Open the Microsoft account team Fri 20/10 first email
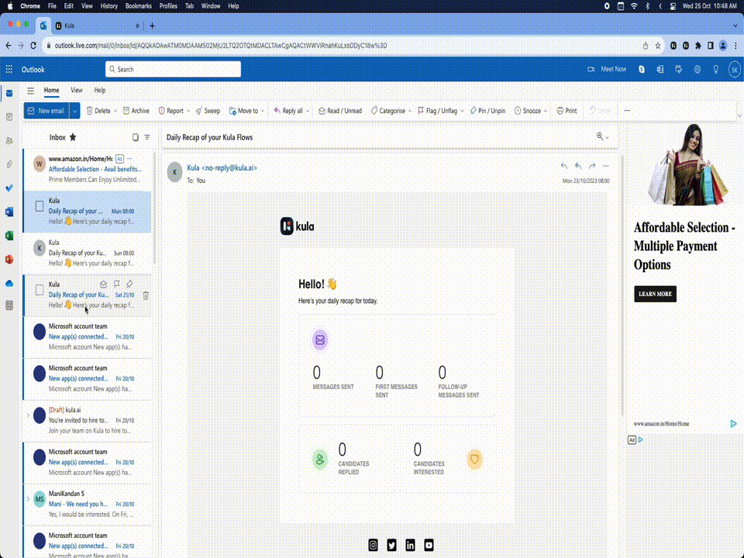Image resolution: width=744 pixels, height=558 pixels. (x=88, y=337)
